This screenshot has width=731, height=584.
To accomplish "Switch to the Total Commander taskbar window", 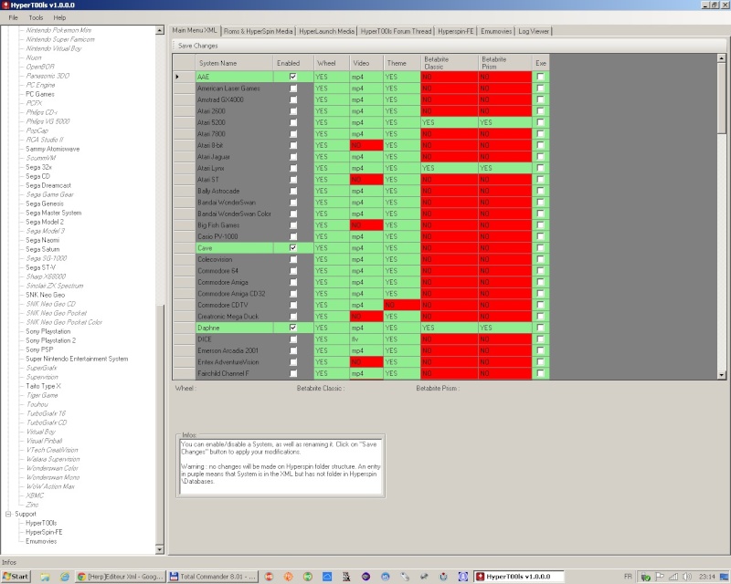I will (213, 577).
